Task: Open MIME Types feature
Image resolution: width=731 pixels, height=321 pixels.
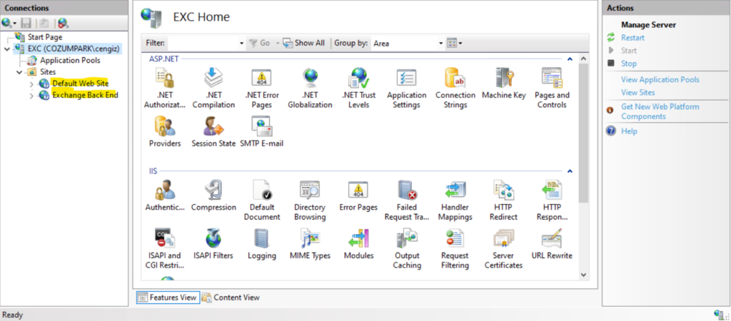Action: click(x=310, y=244)
